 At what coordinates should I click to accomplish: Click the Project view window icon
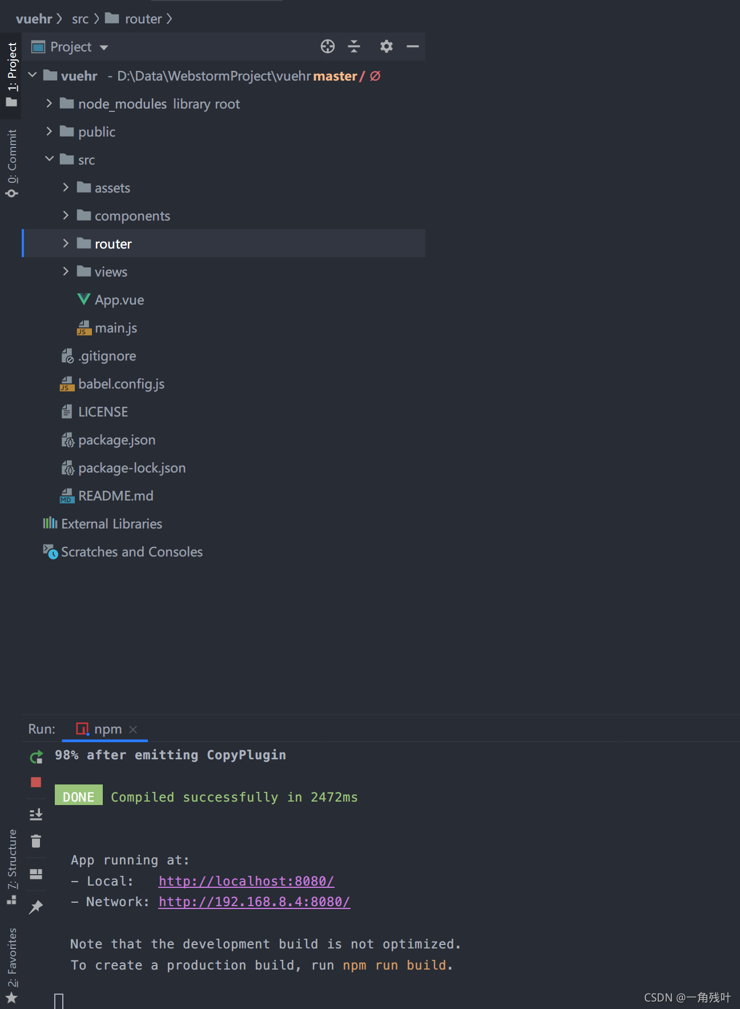click(x=38, y=47)
